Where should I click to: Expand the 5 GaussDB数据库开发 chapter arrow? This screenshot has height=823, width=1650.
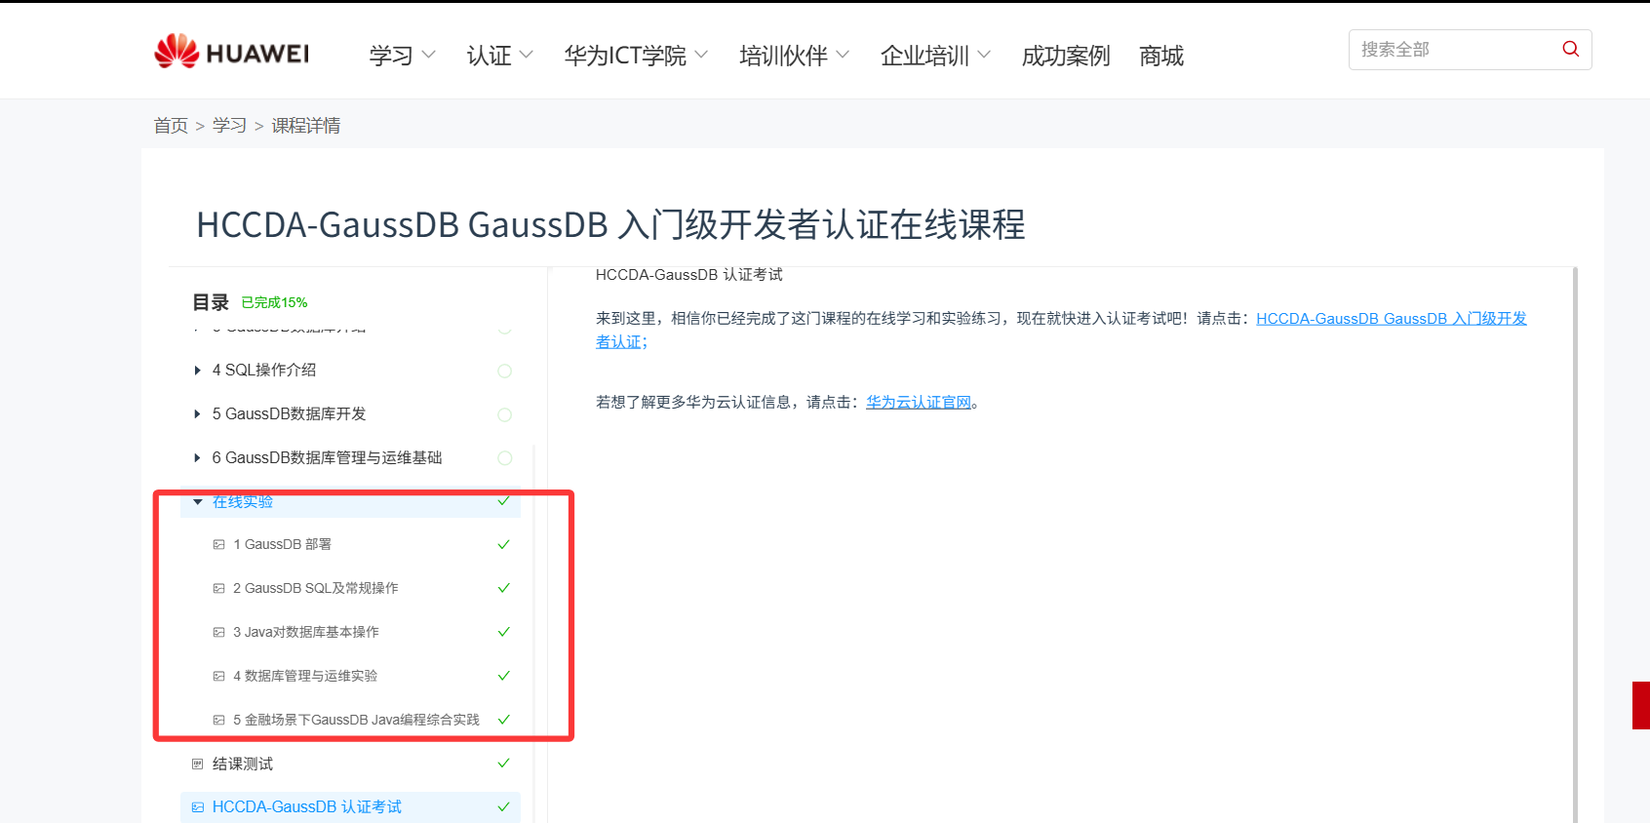(x=198, y=414)
